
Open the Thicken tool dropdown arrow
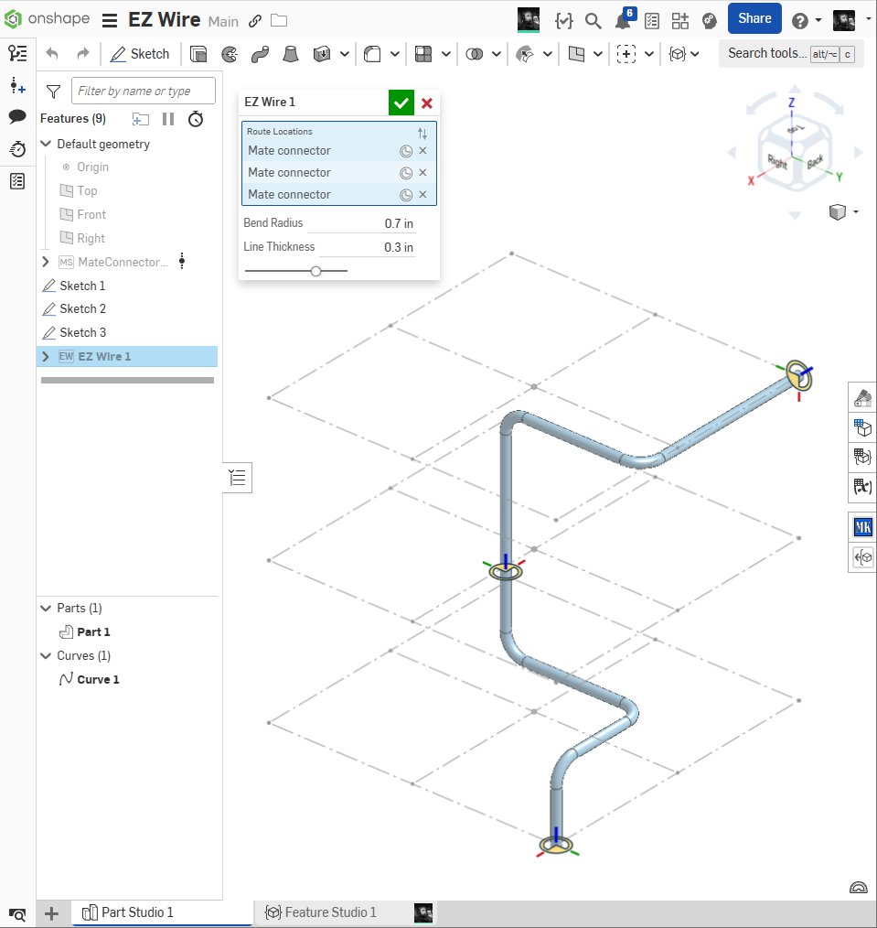click(x=344, y=54)
